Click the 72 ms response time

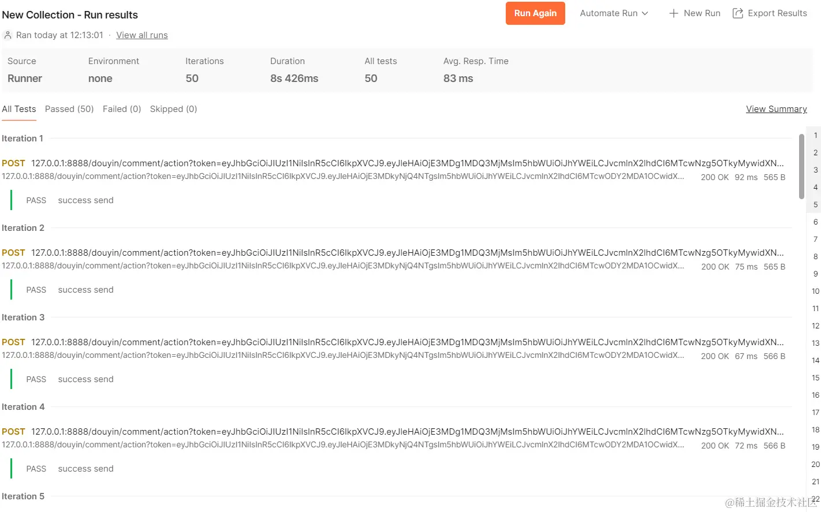coord(746,446)
